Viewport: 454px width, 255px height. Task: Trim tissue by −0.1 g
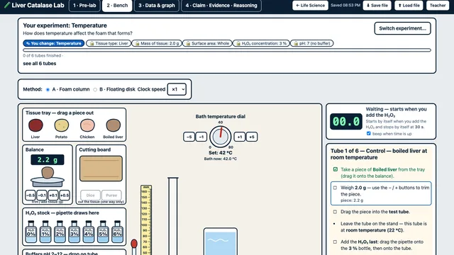pyautogui.click(x=42, y=195)
